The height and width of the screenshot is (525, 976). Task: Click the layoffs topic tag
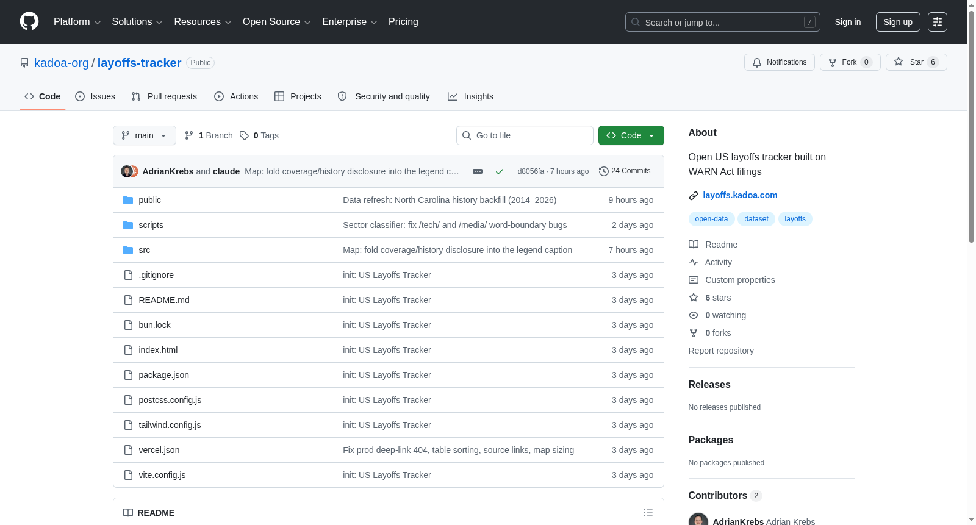(795, 219)
